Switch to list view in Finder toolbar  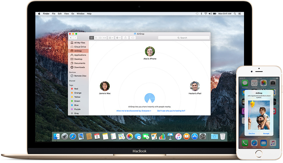tap(96, 38)
